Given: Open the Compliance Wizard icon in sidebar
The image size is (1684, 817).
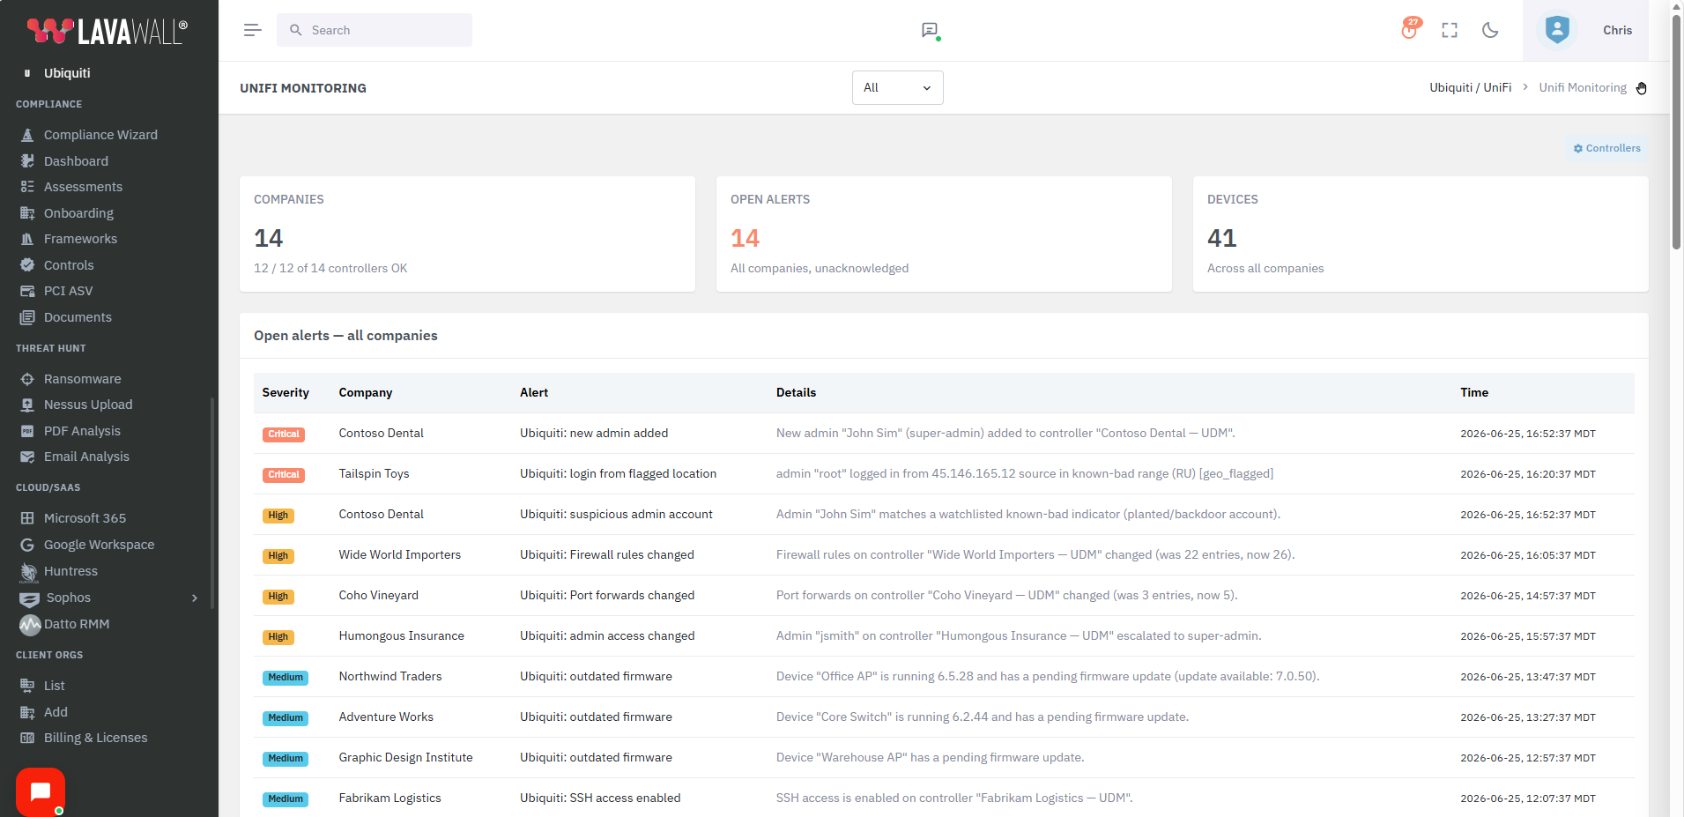Looking at the screenshot, I should (27, 135).
